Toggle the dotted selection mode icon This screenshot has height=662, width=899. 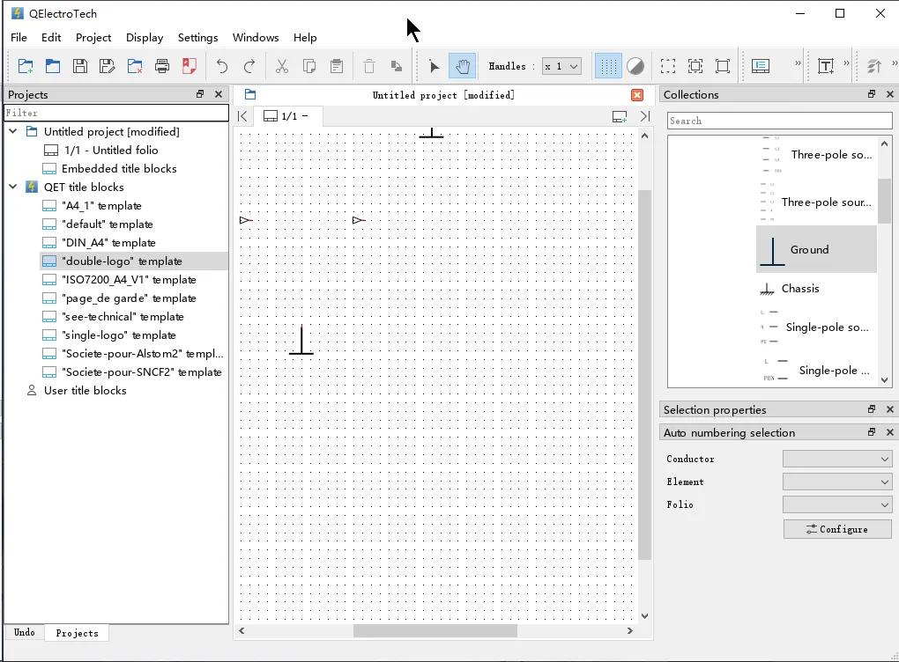(x=667, y=65)
